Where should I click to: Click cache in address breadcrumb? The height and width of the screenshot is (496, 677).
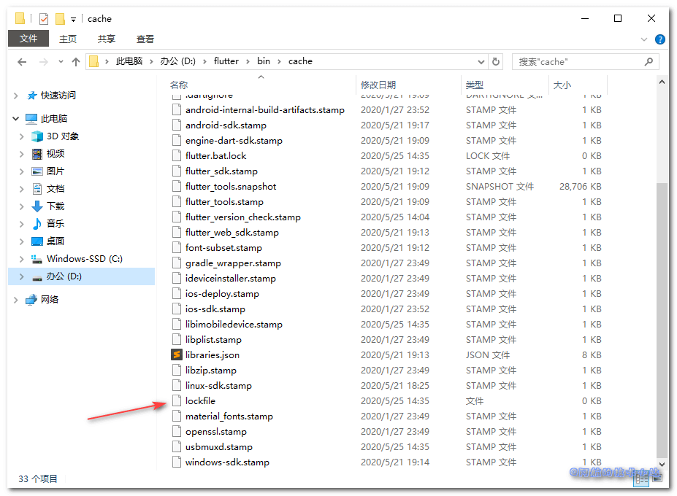coord(300,61)
